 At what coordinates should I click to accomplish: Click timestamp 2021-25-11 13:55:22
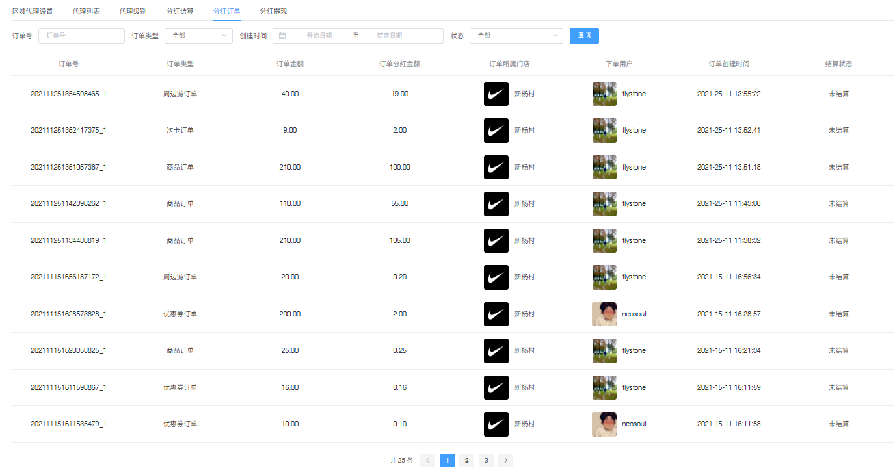(x=729, y=94)
